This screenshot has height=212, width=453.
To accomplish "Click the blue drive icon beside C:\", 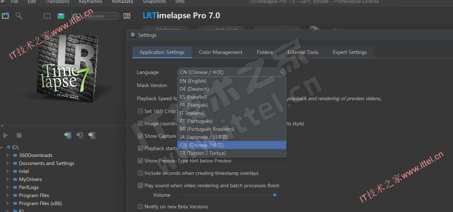I will coord(9,147).
